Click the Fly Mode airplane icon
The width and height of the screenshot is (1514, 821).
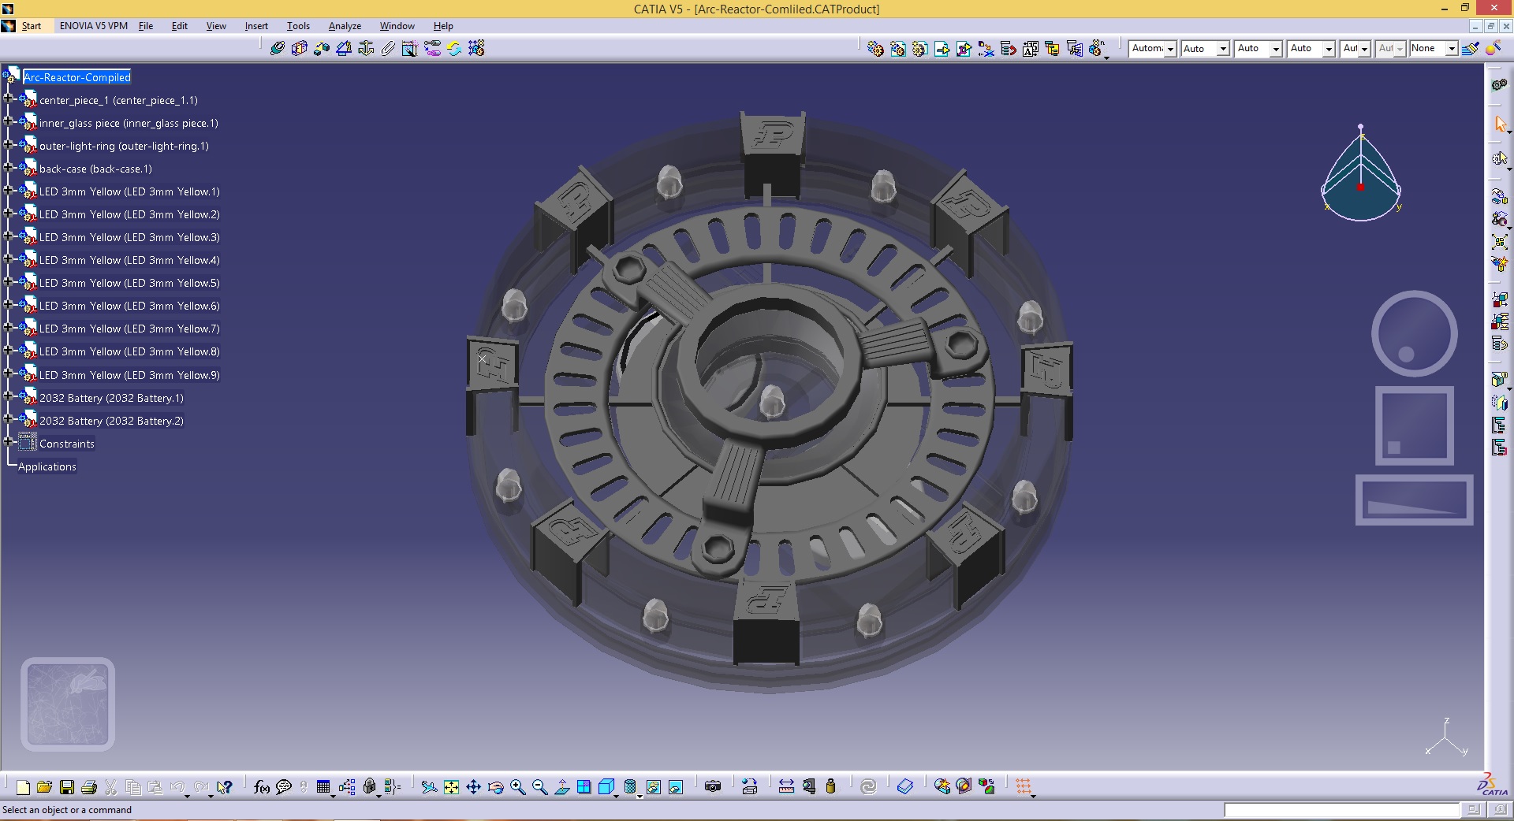[429, 786]
